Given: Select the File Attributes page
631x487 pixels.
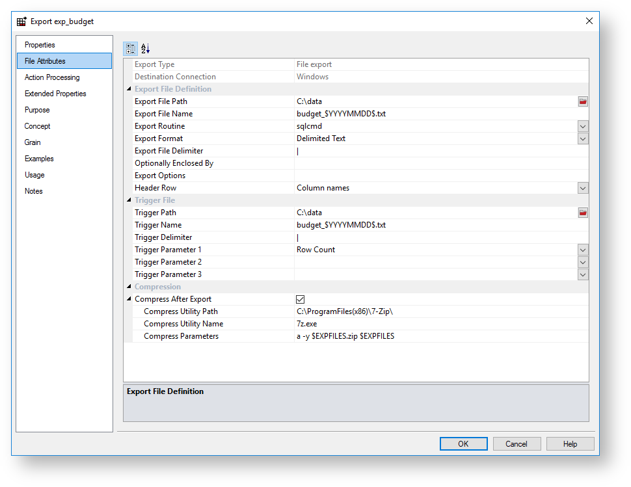Looking at the screenshot, I should [x=64, y=61].
